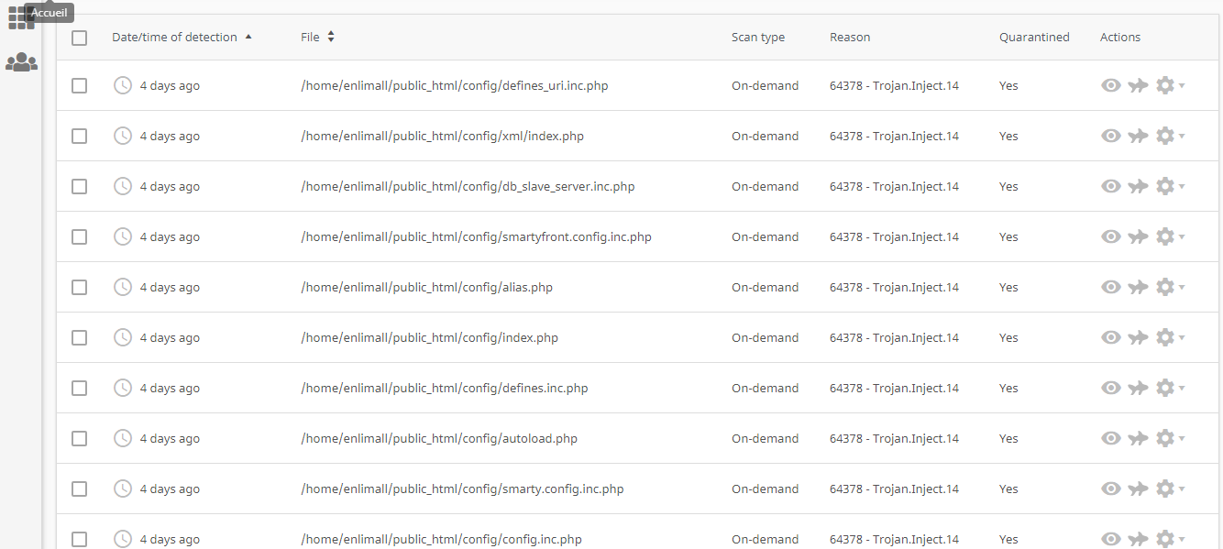Click plane icon for alias.php row
Viewport: 1223px width, 549px height.
click(1138, 287)
